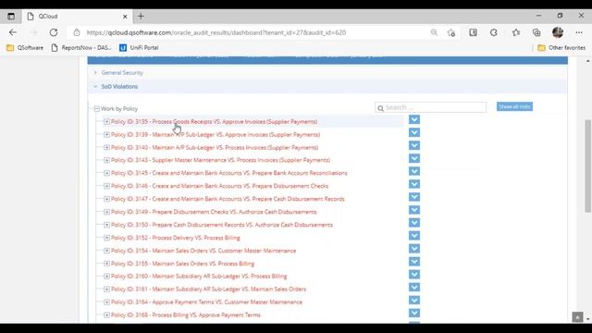The width and height of the screenshot is (592, 333).
Task: Open the Collections icon
Action: (x=536, y=32)
